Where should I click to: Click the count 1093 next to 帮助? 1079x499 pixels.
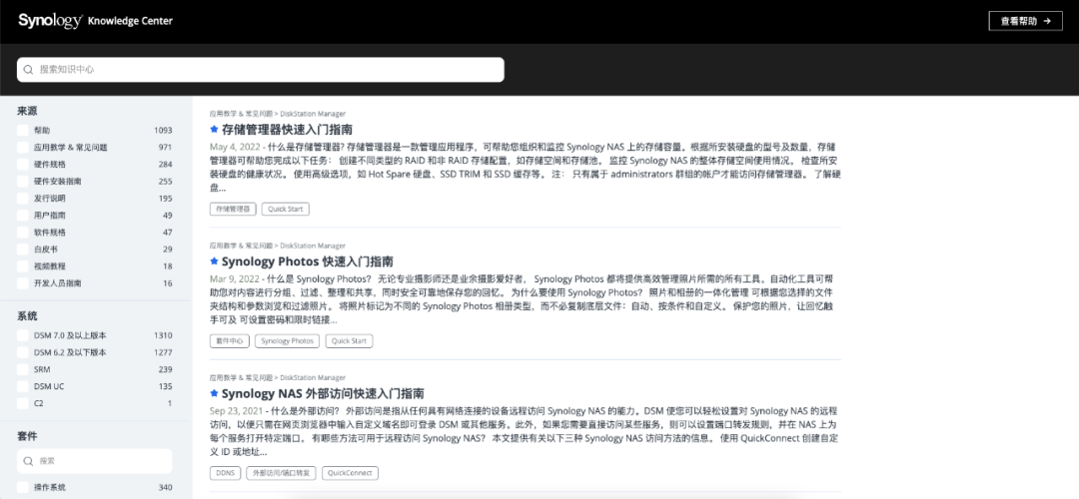tap(163, 130)
